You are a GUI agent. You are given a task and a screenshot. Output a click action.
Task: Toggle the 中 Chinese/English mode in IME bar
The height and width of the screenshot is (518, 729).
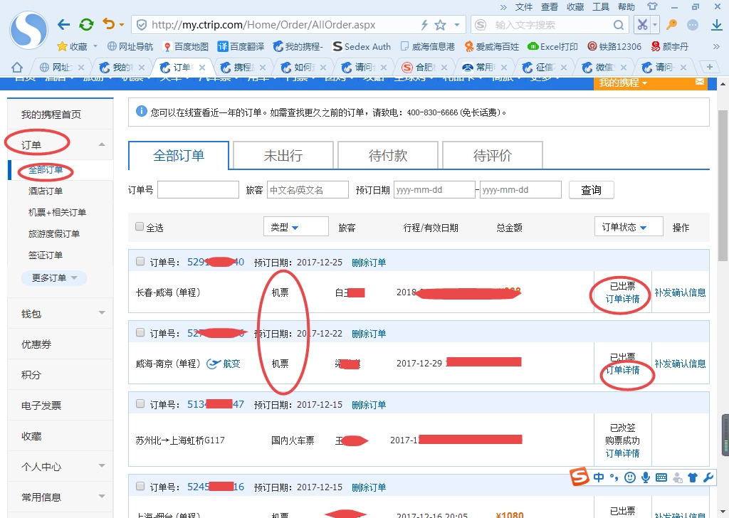tap(599, 477)
